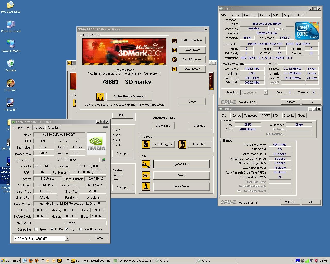
Task: Click the Benchmark run icon
Action: point(146,164)
